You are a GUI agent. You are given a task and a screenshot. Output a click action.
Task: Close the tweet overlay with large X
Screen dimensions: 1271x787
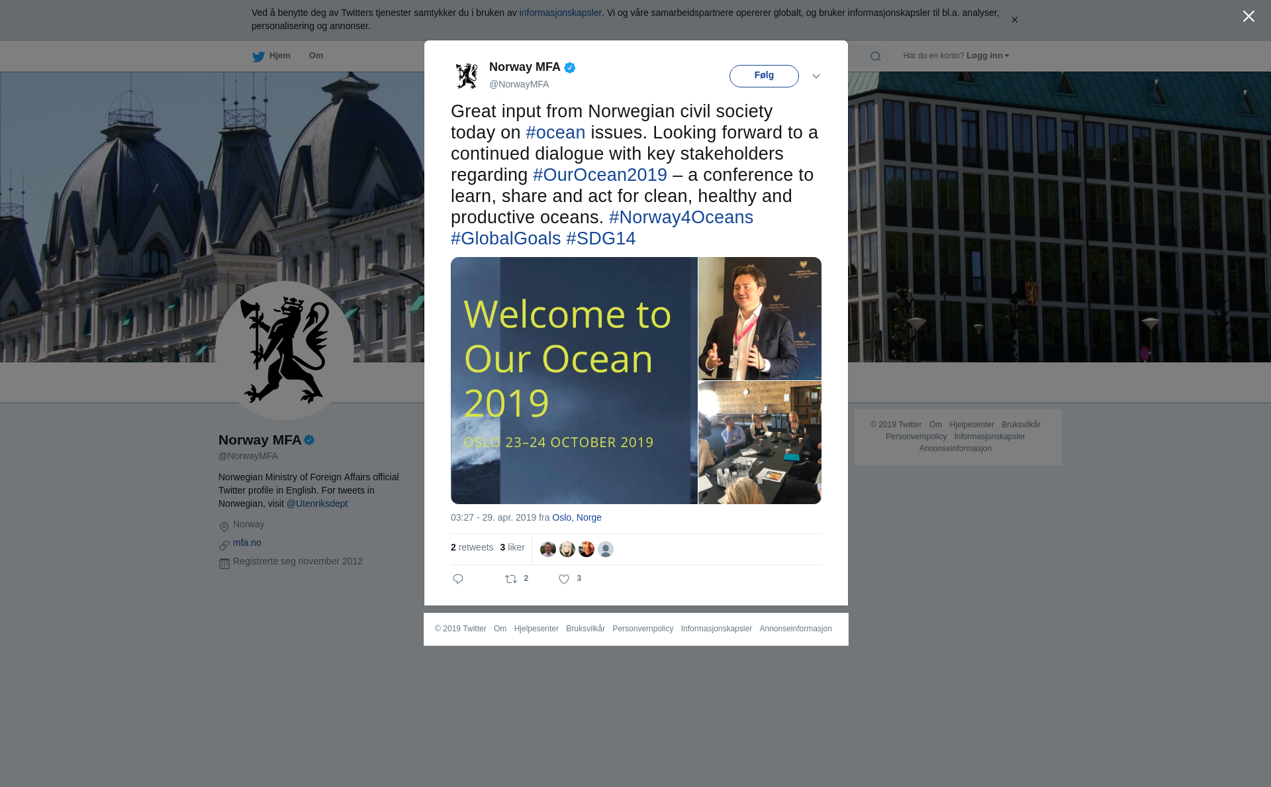[1248, 17]
